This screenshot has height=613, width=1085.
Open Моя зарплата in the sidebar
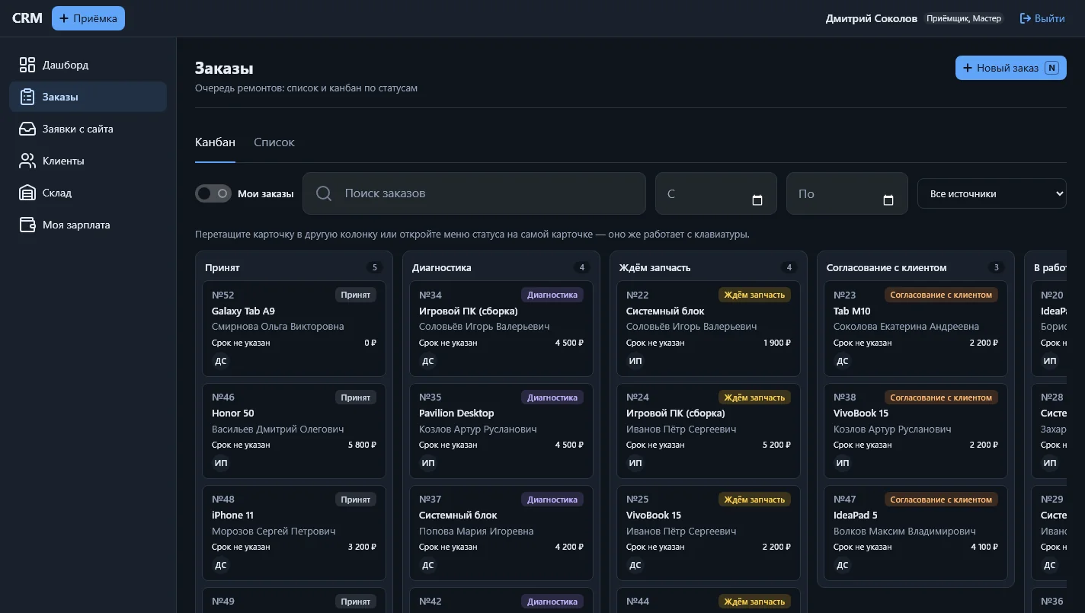(88, 225)
